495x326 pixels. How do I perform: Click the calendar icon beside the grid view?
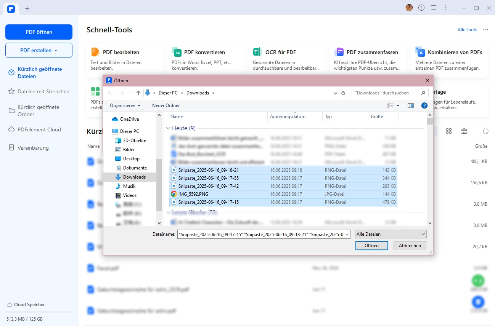(464, 131)
